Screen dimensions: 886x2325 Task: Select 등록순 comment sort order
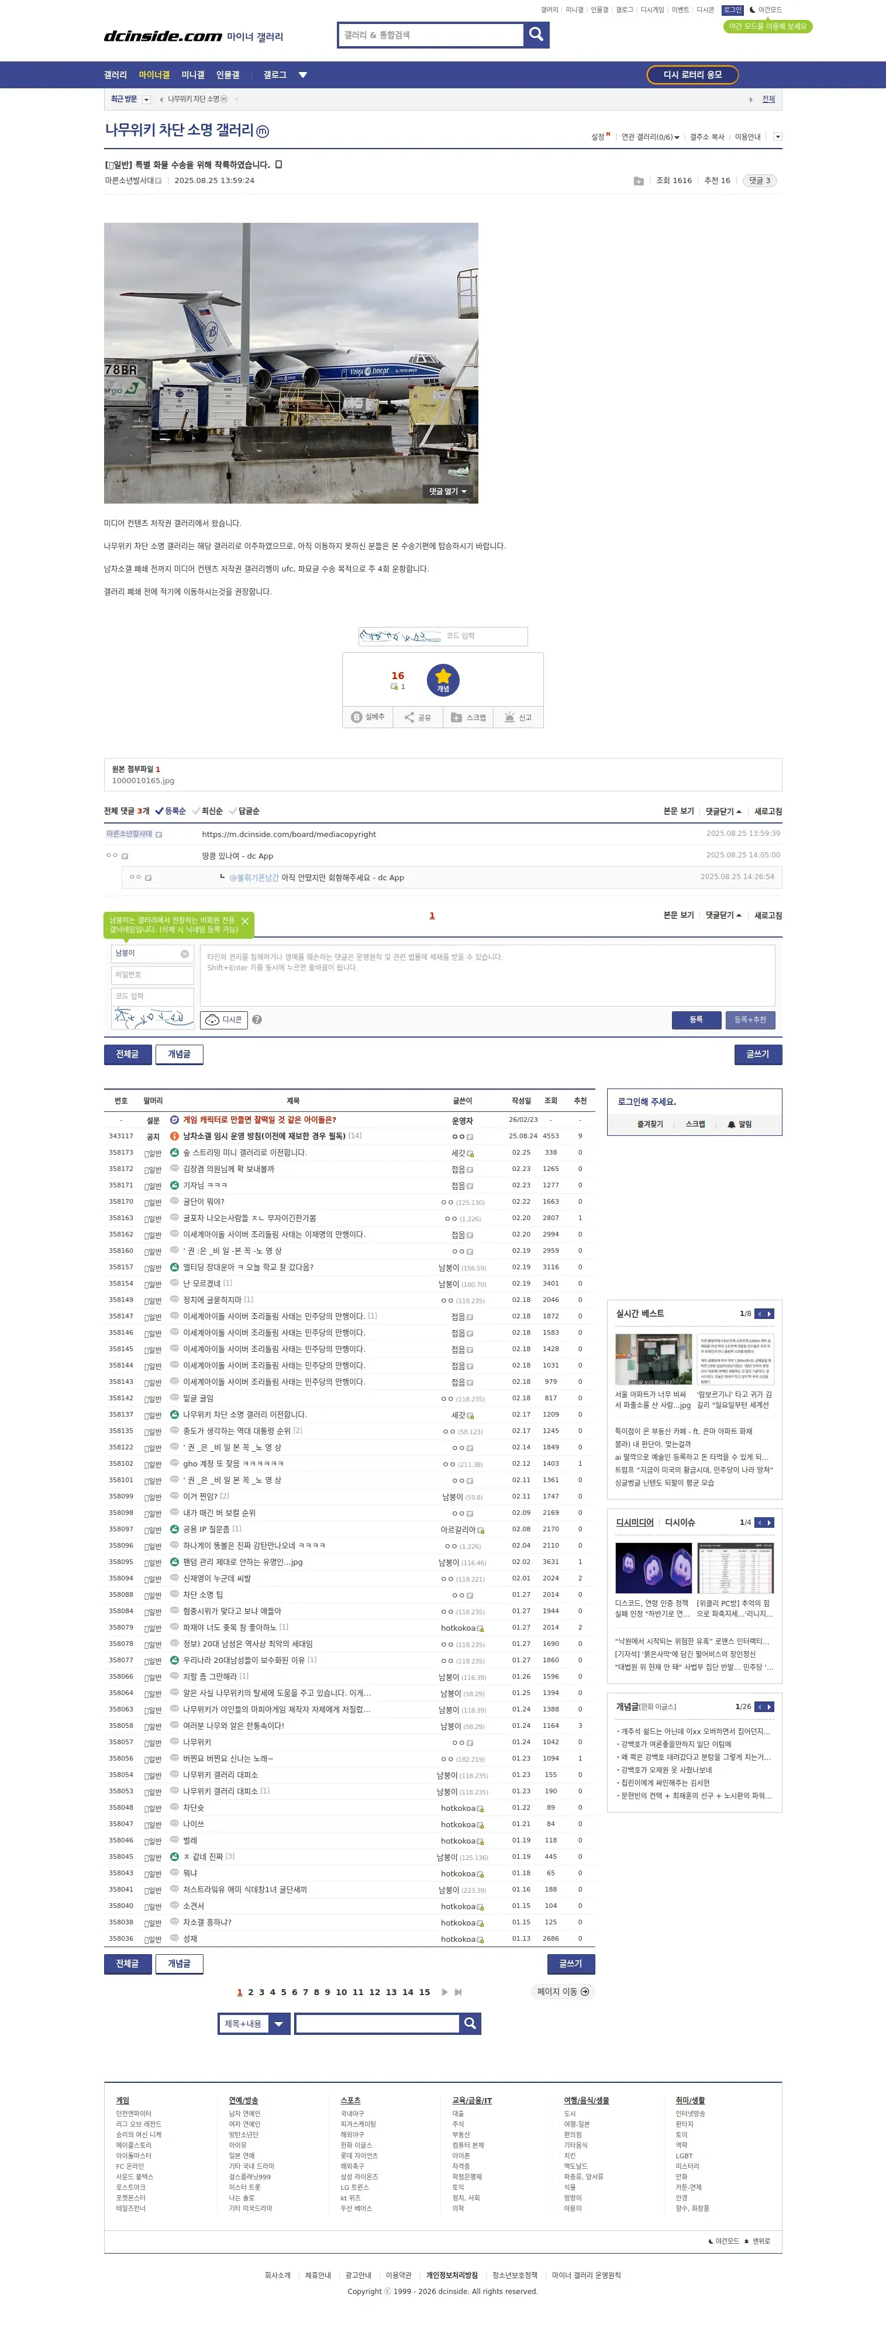click(171, 811)
